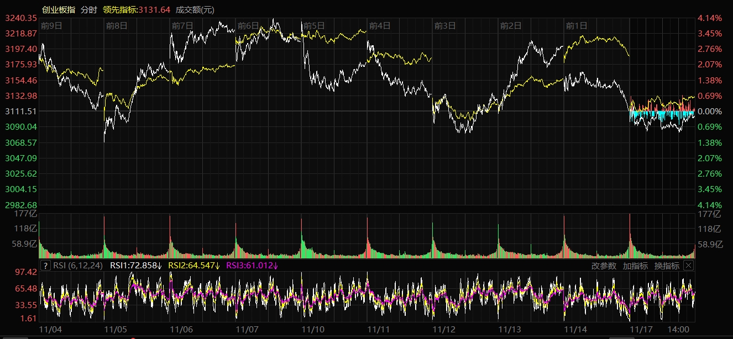The width and height of the screenshot is (733, 339).
Task: Select the 分时 intraday chart mode
Action: 88,10
